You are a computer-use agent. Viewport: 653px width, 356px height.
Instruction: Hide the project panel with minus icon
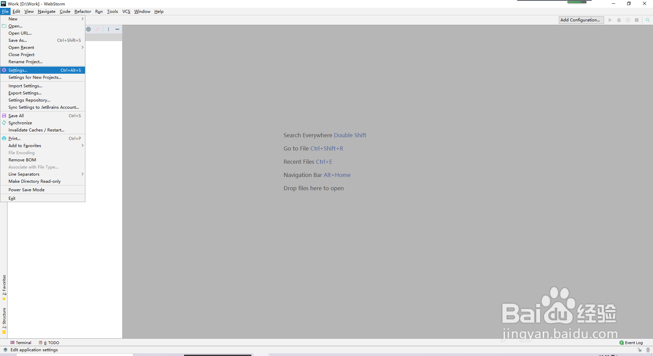(117, 29)
